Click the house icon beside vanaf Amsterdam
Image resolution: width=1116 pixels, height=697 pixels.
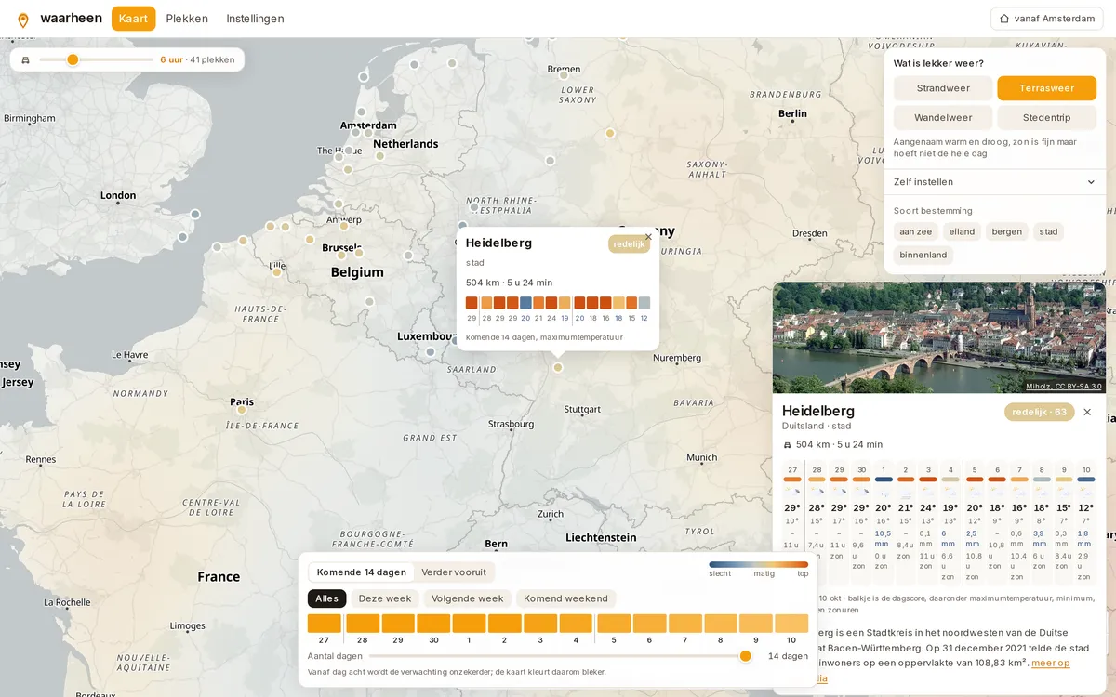1004,19
